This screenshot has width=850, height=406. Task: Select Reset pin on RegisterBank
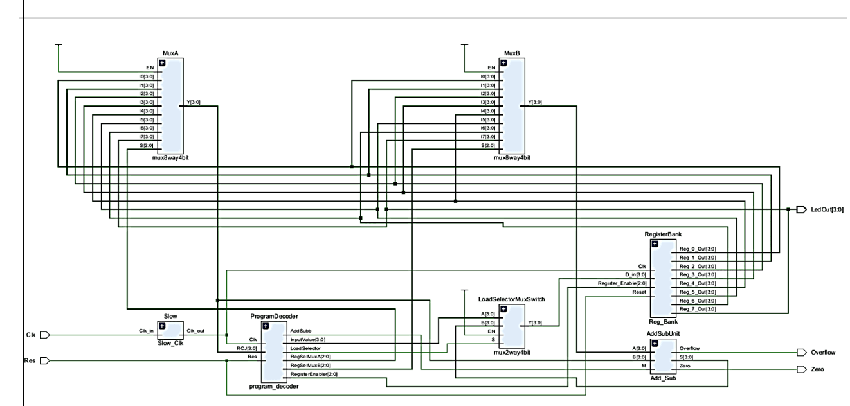640,292
